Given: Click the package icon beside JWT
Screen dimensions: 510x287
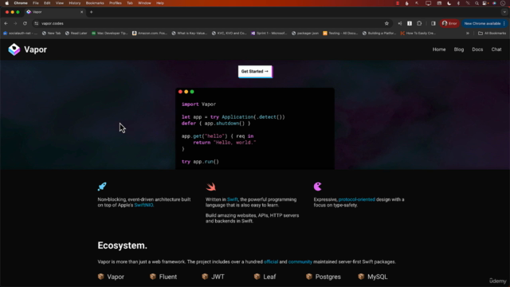Looking at the screenshot, I should point(205,277).
